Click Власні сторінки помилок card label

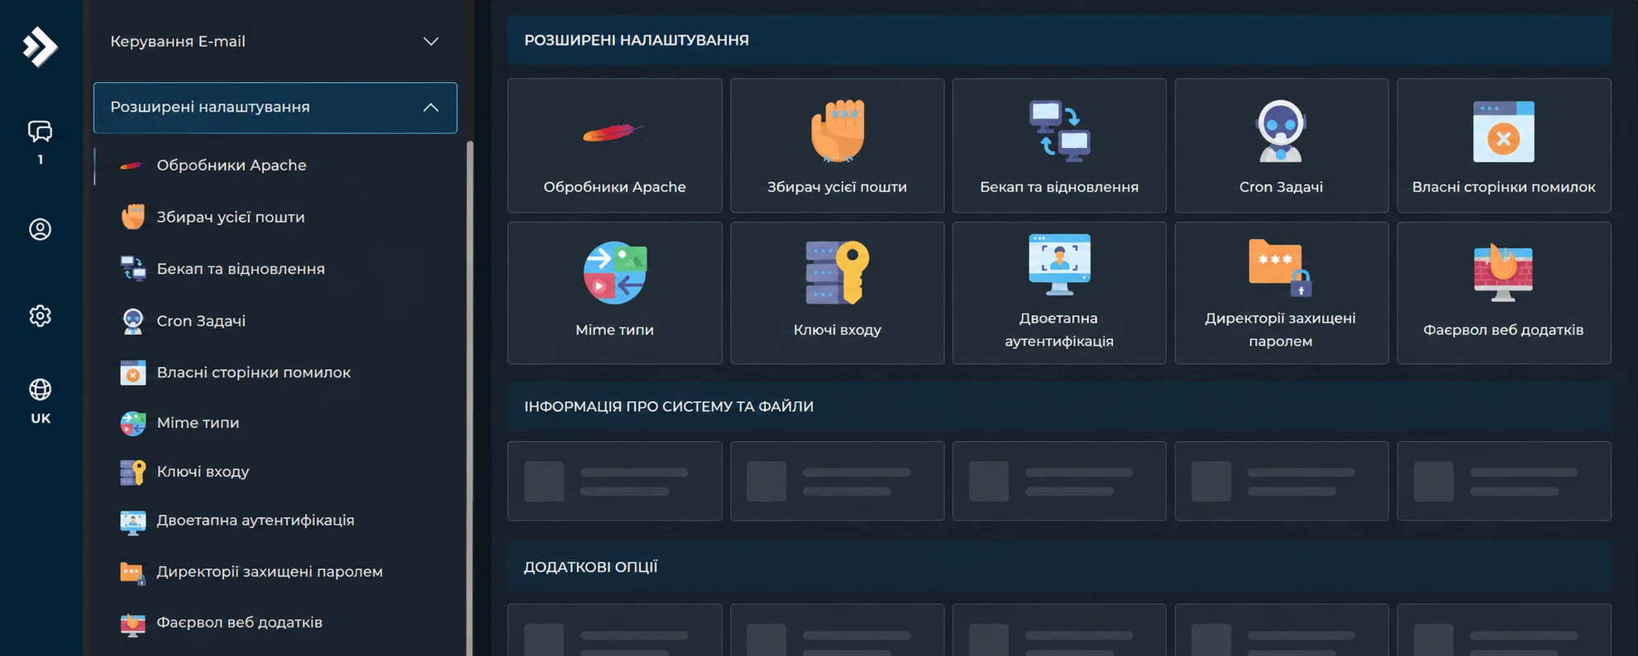coord(1503,187)
